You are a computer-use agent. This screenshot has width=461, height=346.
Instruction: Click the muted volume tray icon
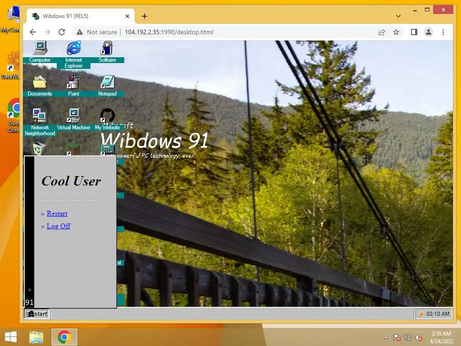(x=419, y=337)
